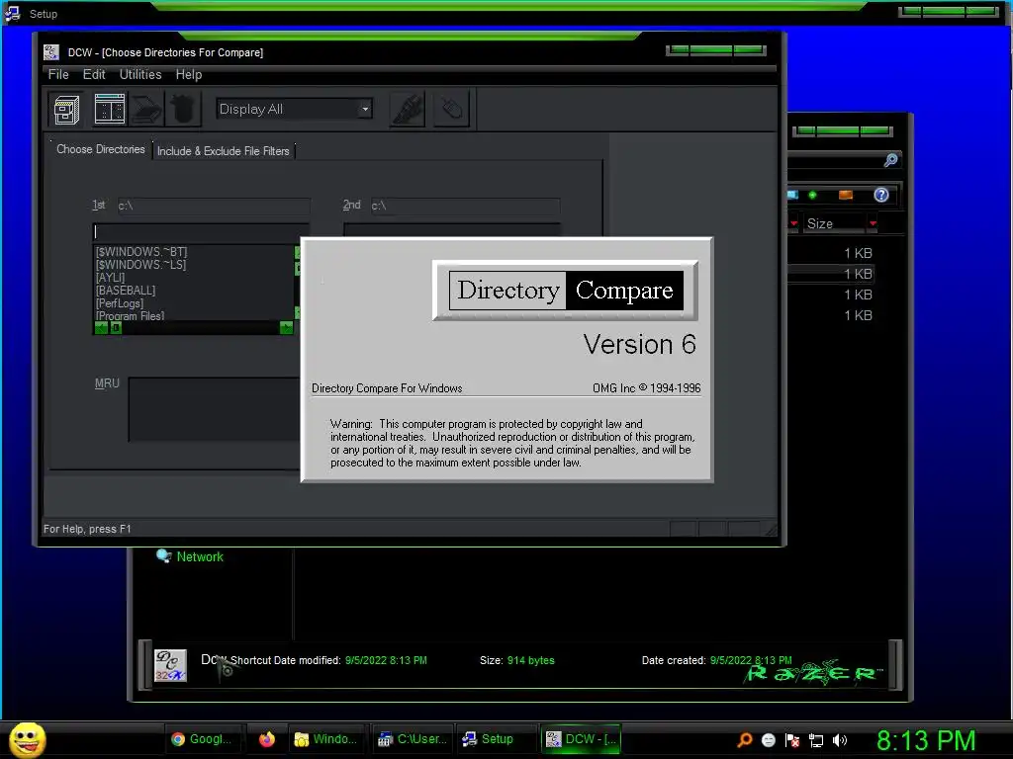Viewport: 1013px width, 759px height.
Task: Open the Utilities menu
Action: tap(140, 75)
